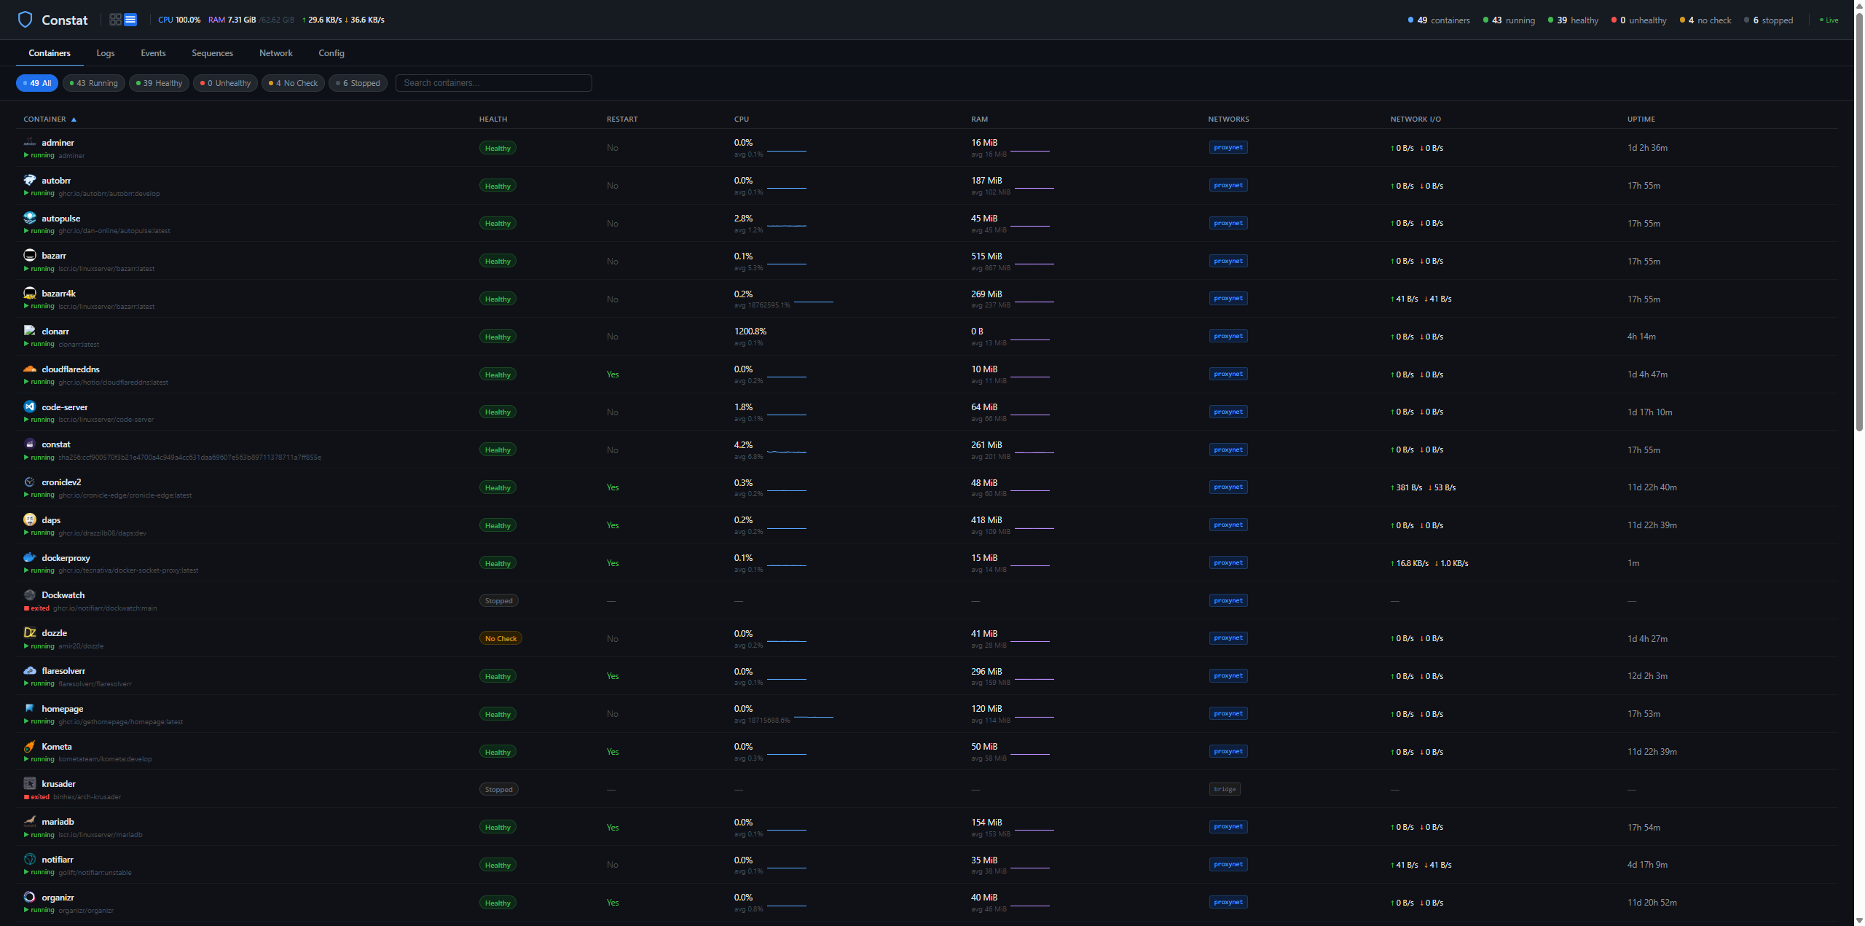Click the No Check badge for dozzle
The height and width of the screenshot is (926, 1865).
click(x=500, y=638)
